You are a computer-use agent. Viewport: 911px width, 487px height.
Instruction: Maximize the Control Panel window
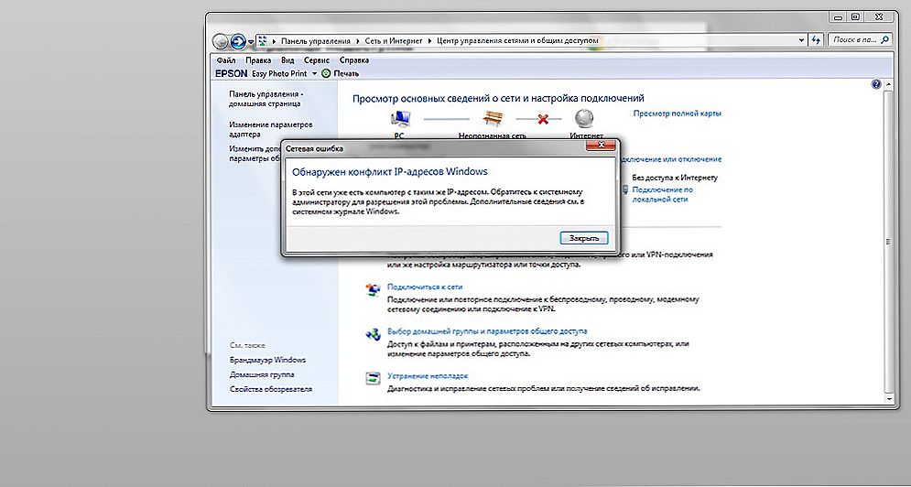(x=855, y=17)
